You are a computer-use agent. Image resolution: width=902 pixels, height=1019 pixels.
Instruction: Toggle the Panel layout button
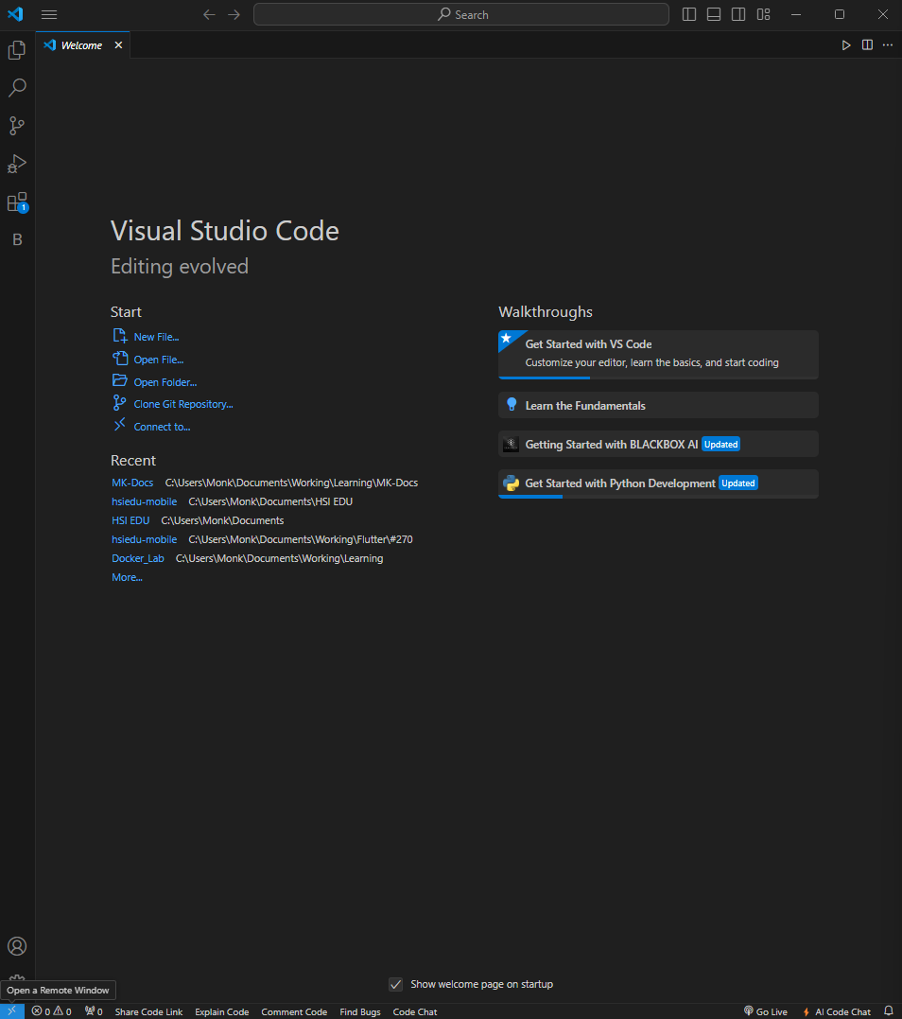[x=714, y=14]
